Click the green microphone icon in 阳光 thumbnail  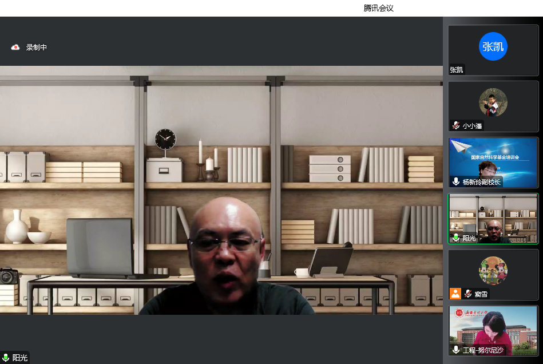pos(456,238)
